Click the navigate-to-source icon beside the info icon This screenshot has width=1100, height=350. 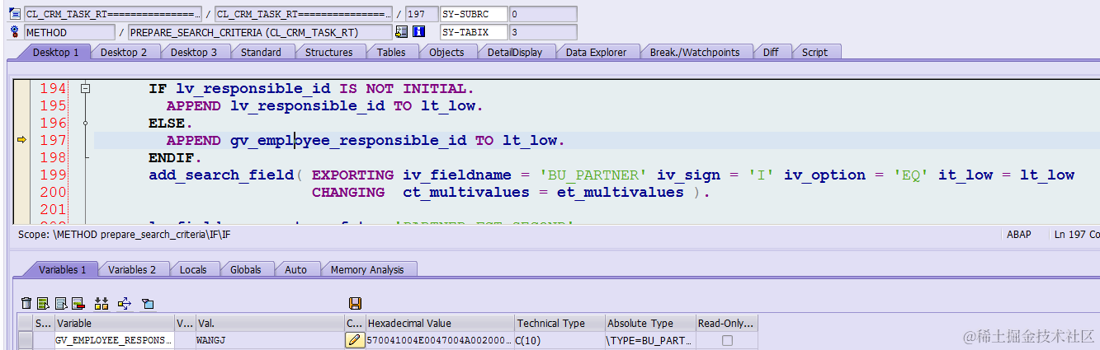[402, 32]
